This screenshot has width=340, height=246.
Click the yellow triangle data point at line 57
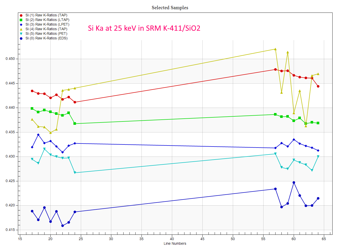(275, 49)
